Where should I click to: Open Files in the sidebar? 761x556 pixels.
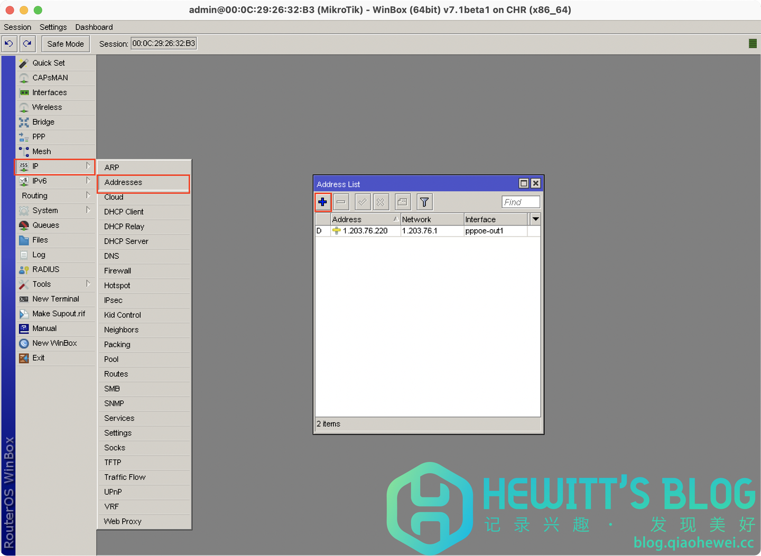(x=56, y=240)
